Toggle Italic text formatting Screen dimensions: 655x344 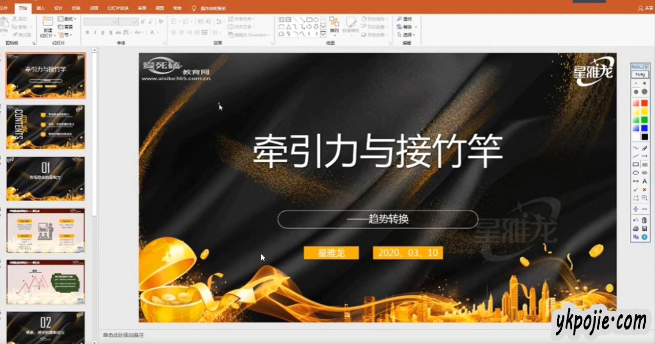click(95, 32)
